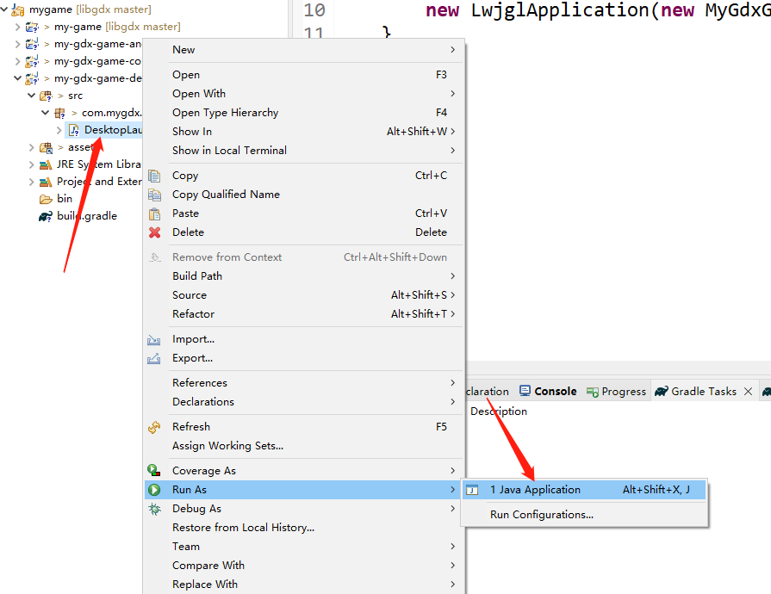Click the DesktopLauncher Java file icon
This screenshot has height=594, width=771.
pyautogui.click(x=74, y=130)
